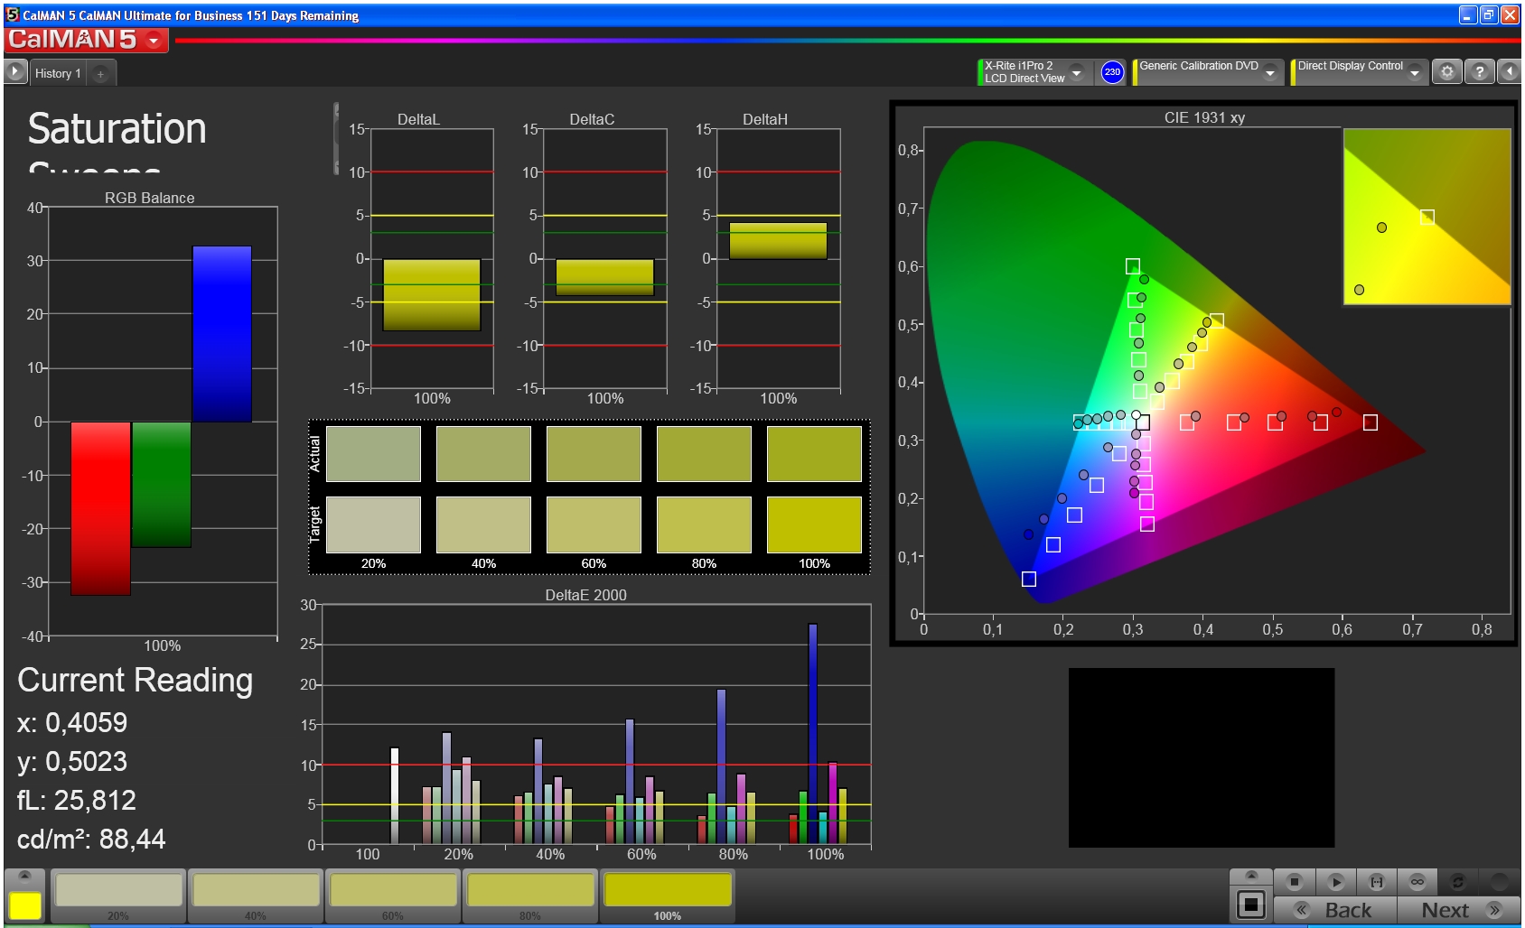The height and width of the screenshot is (928, 1525).
Task: Expand the X-Rite i1Pro 2 meter dropdown
Action: [1076, 72]
